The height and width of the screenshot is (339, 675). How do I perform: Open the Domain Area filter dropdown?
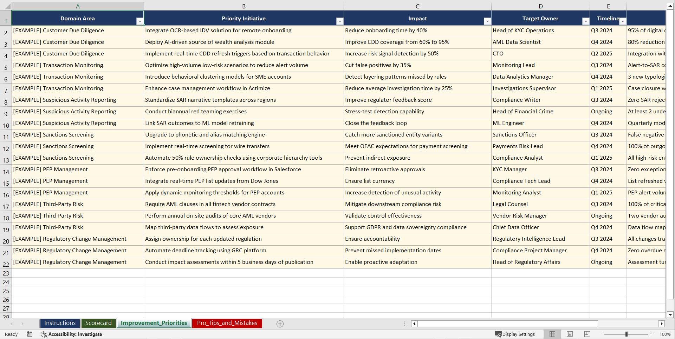(140, 21)
